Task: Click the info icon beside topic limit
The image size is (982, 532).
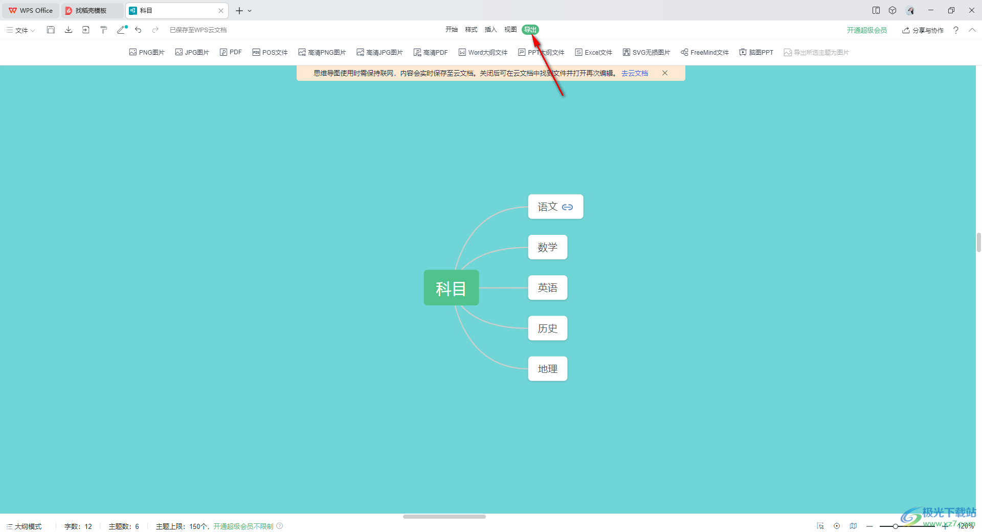Action: (280, 526)
